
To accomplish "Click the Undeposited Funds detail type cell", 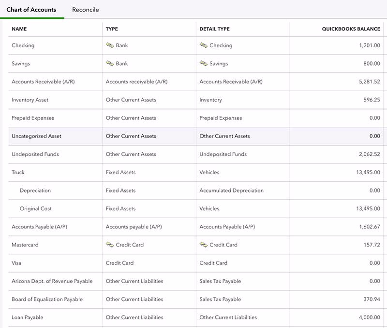I will (x=223, y=154).
